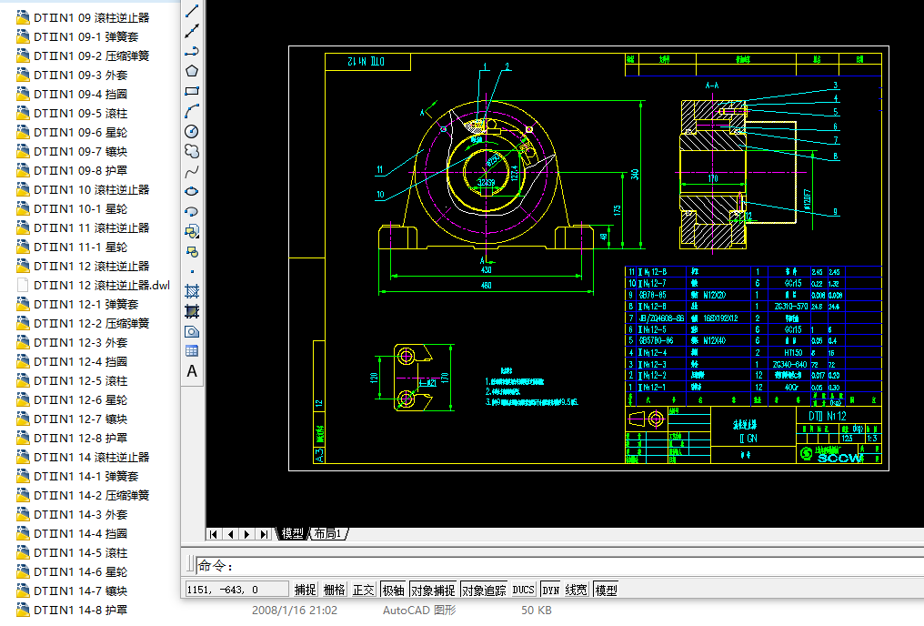924x626 pixels.
Task: Toggle 对象捕捉 object snap
Action: pos(433,590)
